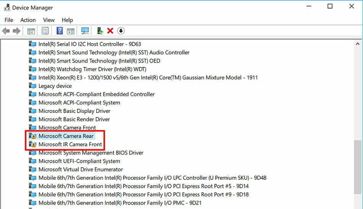Select Intel(R) Serial IO I2C Host Controller - 9D63
Image resolution: width=363 pixels, height=209 pixels.
pos(89,44)
